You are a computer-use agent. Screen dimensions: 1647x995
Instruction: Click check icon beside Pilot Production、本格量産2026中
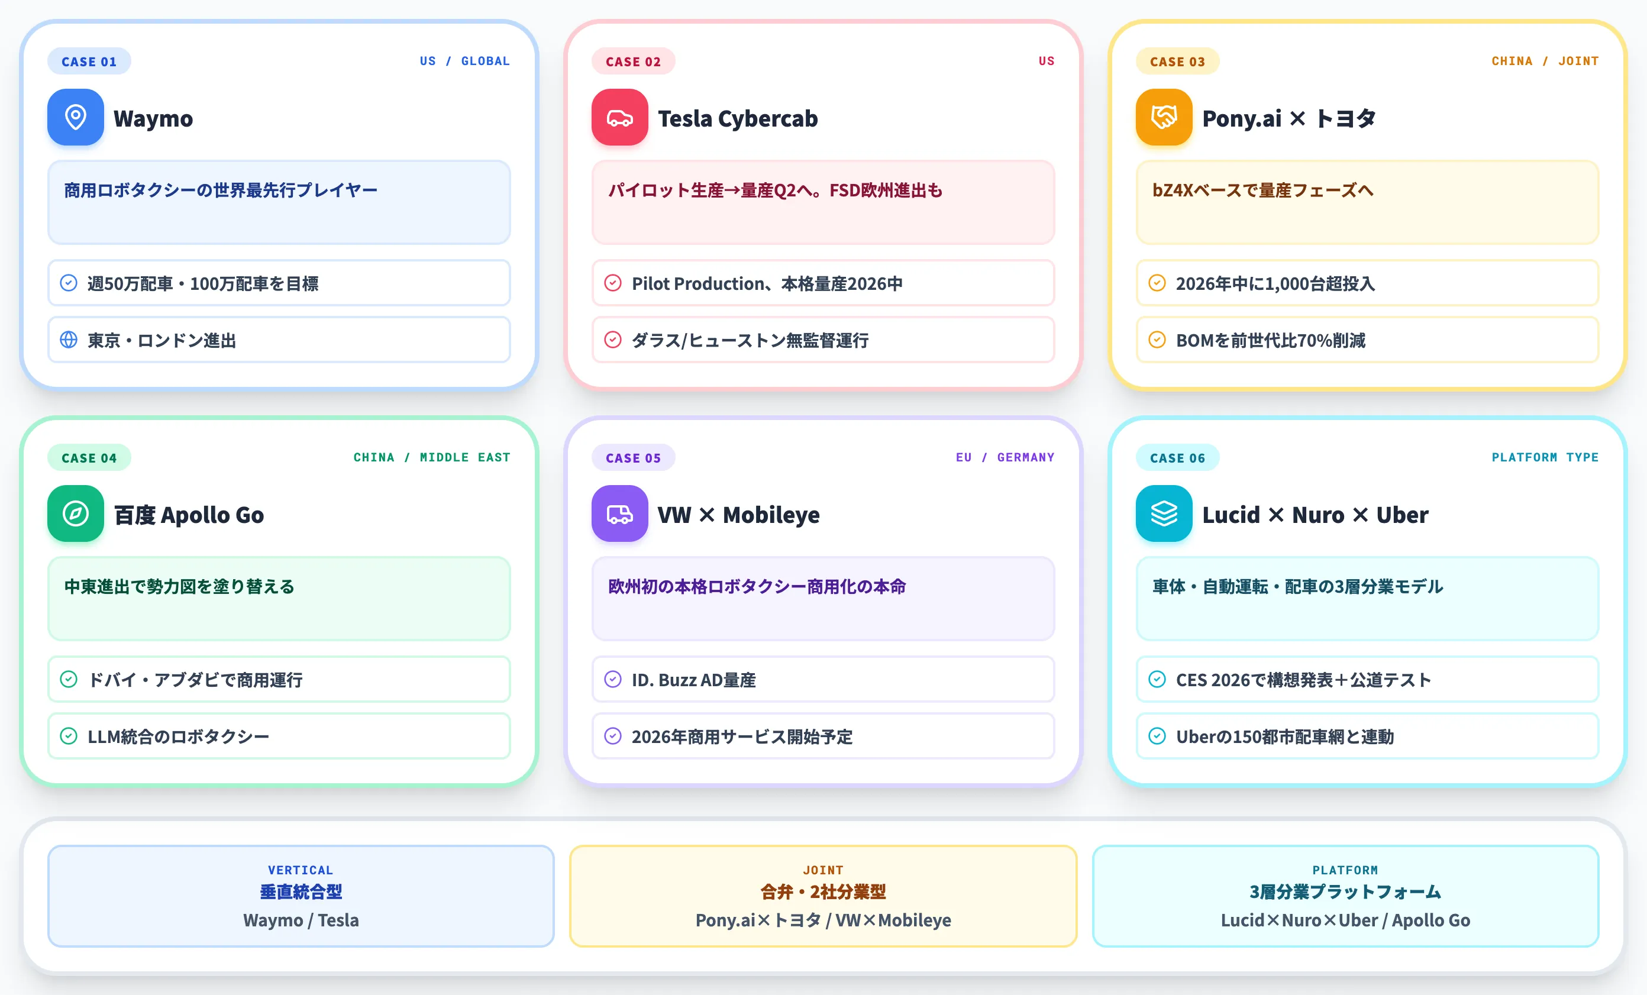(x=613, y=283)
